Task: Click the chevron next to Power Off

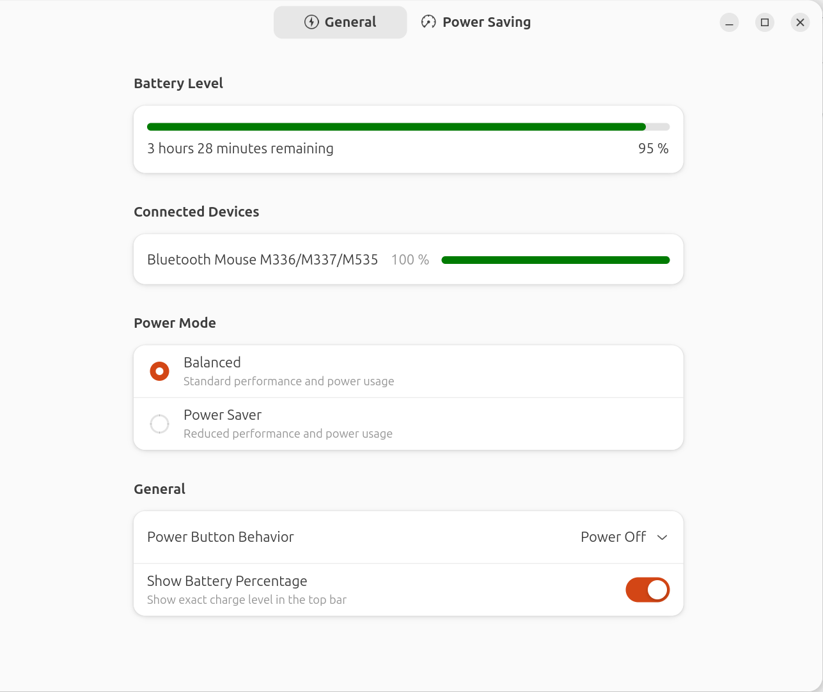Action: [662, 537]
